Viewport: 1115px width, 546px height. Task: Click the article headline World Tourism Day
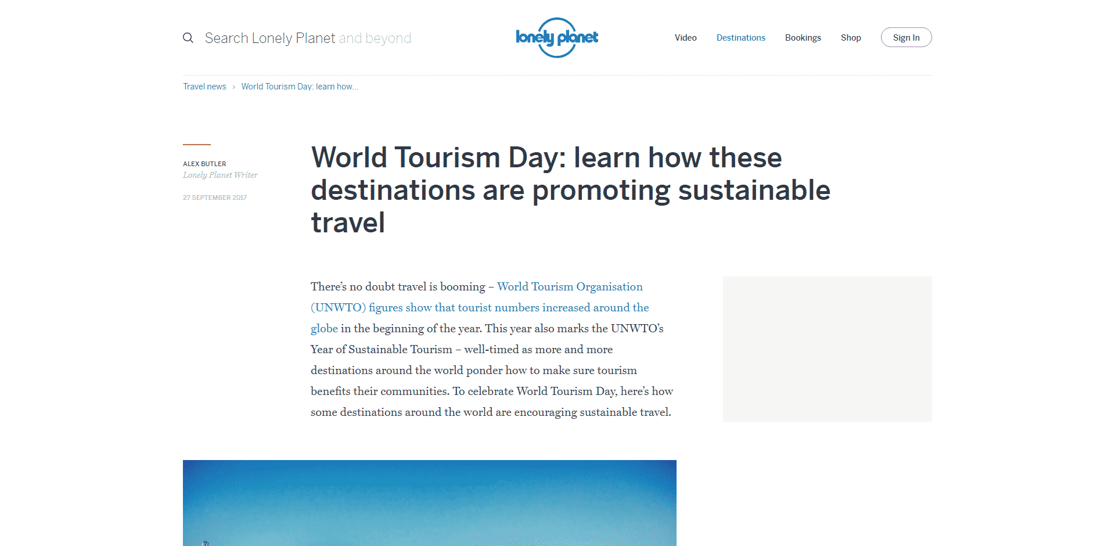click(570, 190)
